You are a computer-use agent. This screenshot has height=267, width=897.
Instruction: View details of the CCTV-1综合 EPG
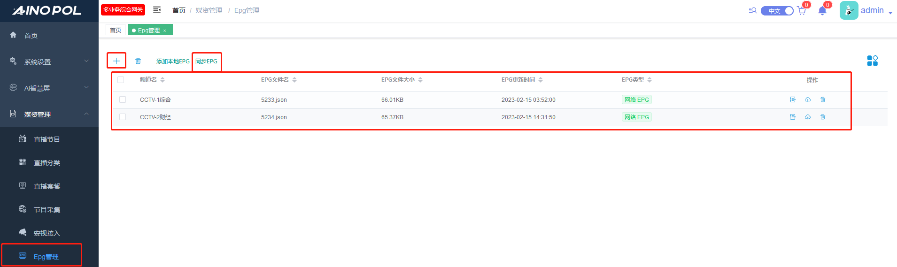(793, 99)
